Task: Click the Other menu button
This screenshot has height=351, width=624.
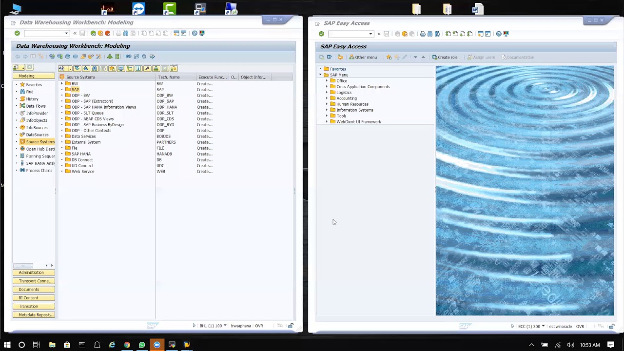Action: [x=363, y=57]
